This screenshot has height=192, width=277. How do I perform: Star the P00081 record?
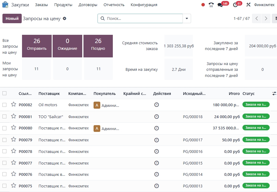[x=13, y=116]
